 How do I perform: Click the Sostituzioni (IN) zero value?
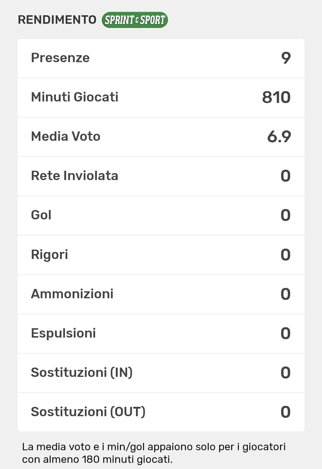click(x=285, y=373)
